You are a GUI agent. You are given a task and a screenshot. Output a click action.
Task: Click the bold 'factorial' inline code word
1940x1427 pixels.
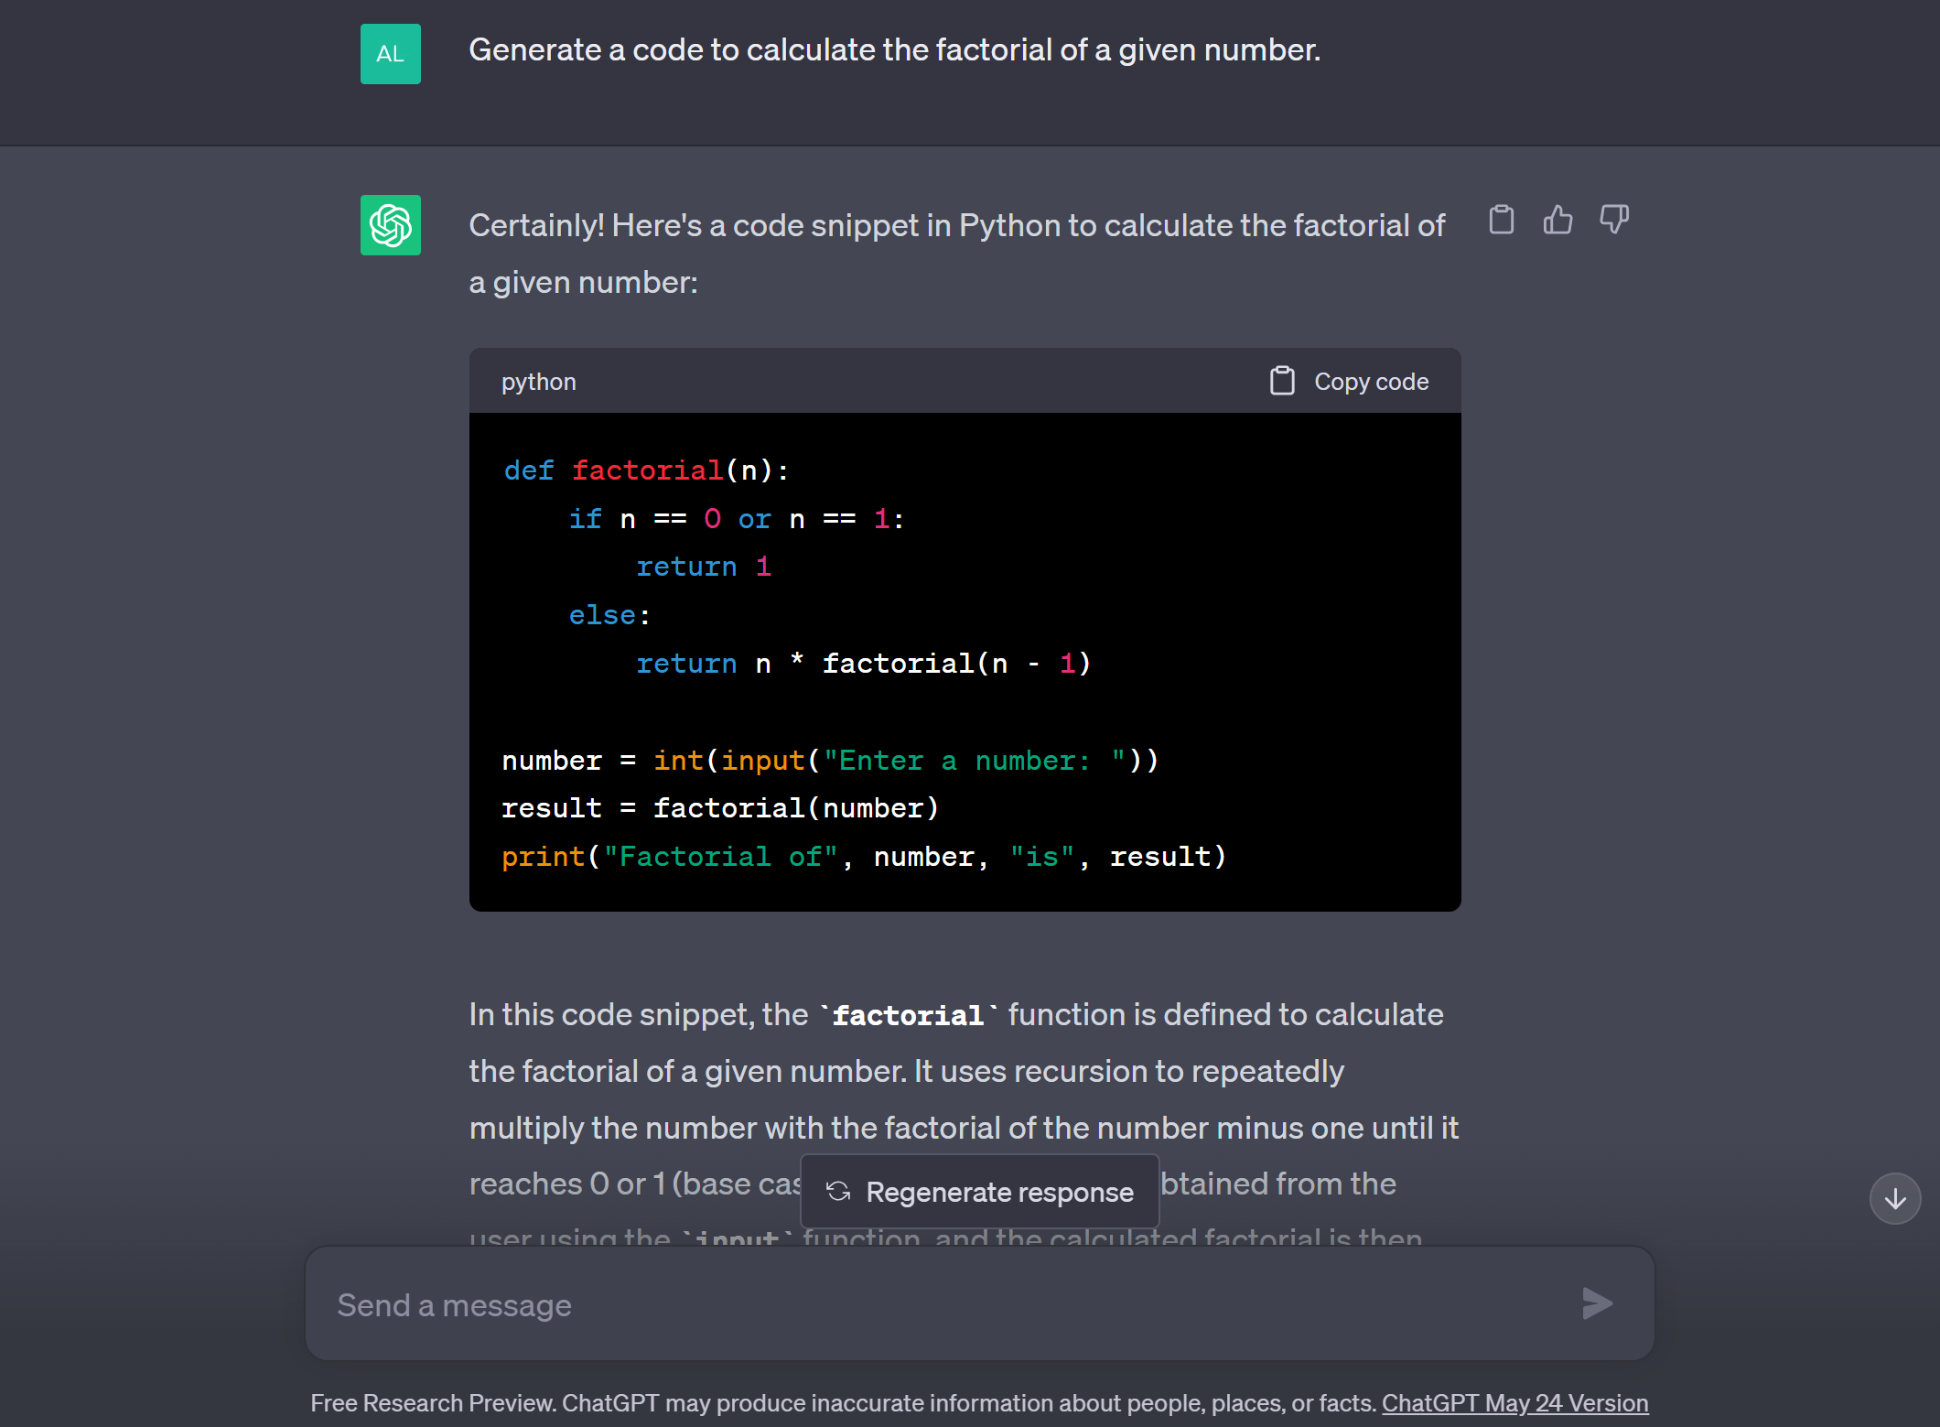(x=909, y=1015)
